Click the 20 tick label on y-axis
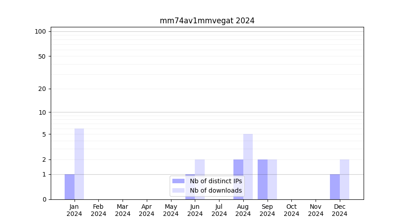Screen dimensions: 404x224 pyautogui.click(x=42, y=89)
